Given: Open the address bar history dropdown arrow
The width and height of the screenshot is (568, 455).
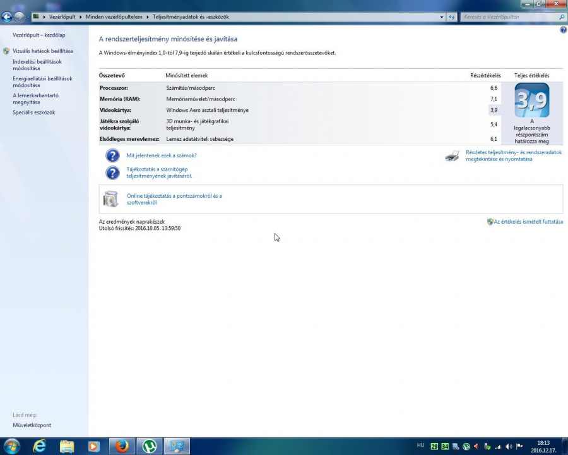Looking at the screenshot, I should click(442, 17).
